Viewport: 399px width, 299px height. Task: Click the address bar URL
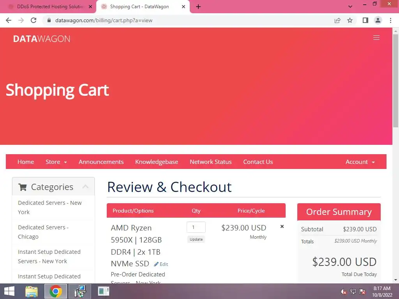(x=104, y=20)
